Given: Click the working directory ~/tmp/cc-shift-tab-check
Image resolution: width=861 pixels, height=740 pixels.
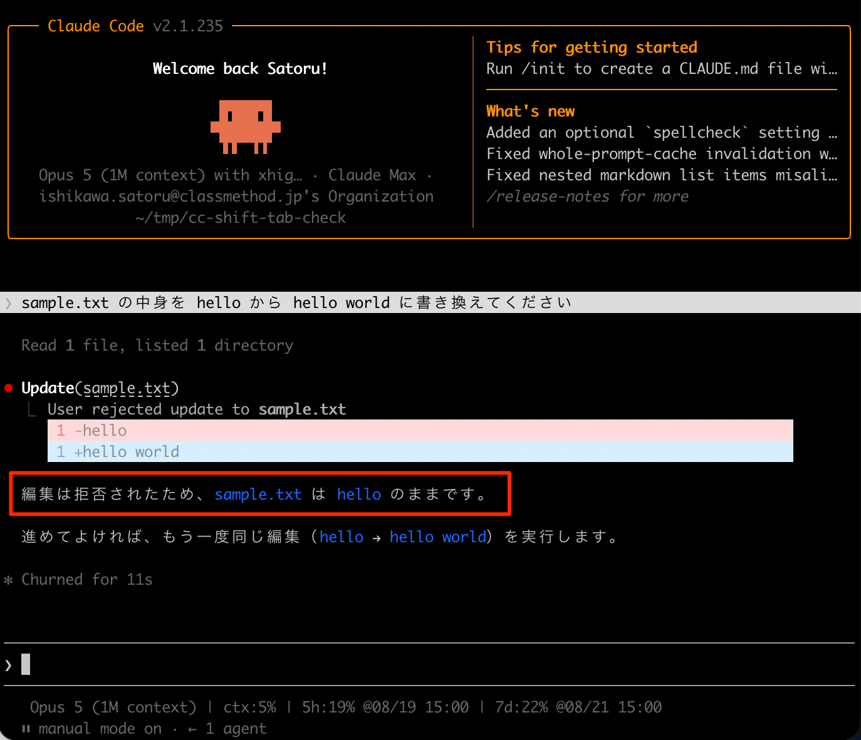Looking at the screenshot, I should (241, 218).
